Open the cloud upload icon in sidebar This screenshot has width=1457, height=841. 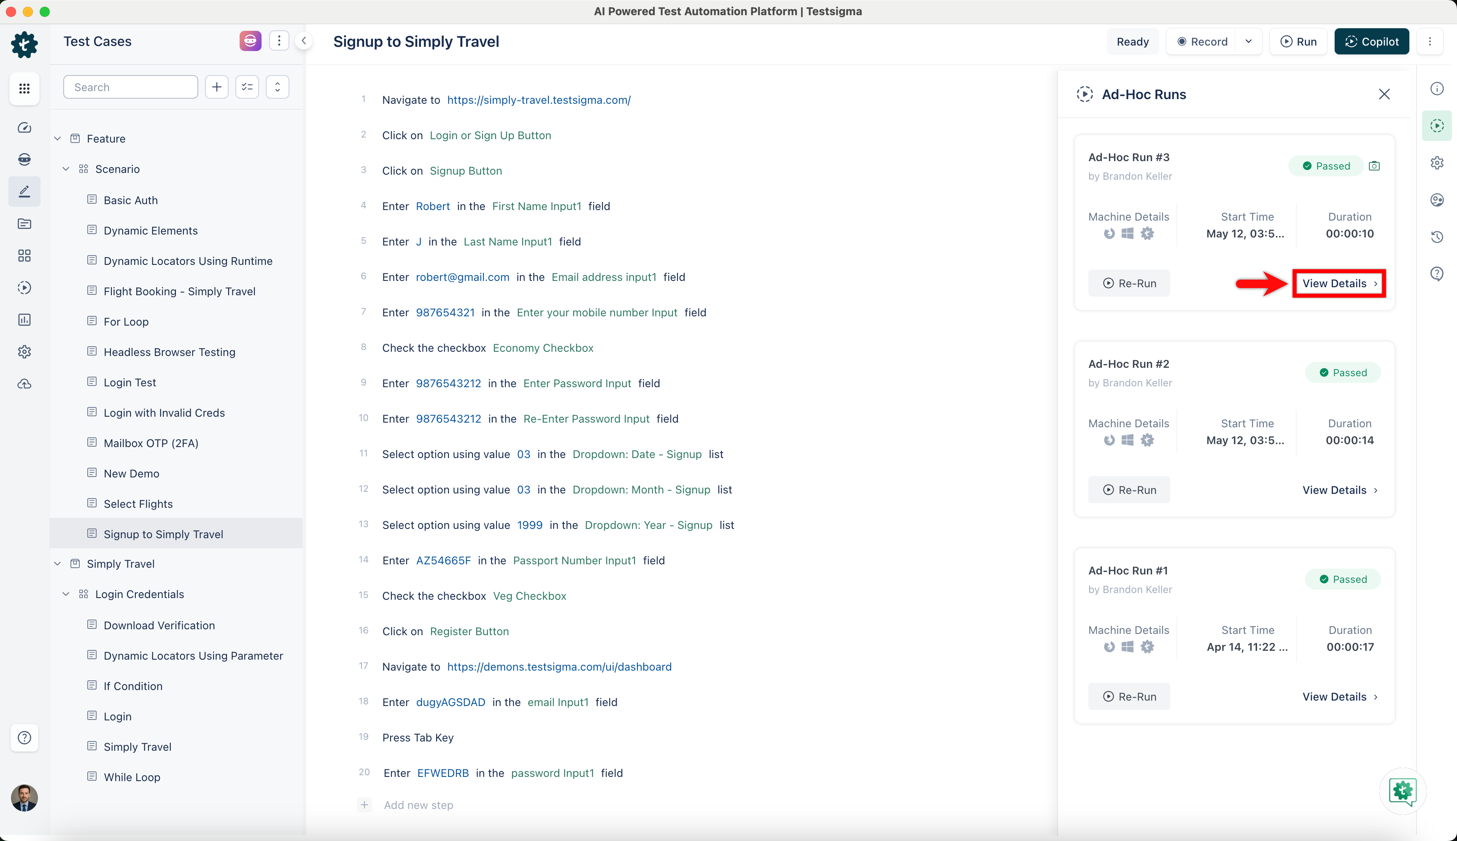click(x=24, y=383)
